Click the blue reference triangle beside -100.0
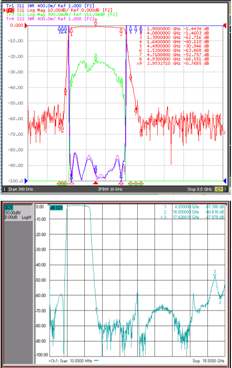The image size is (232, 368). [26, 181]
